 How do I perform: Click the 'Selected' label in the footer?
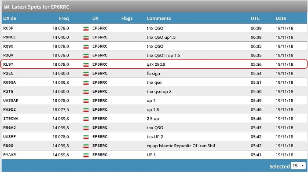click(x=279, y=167)
